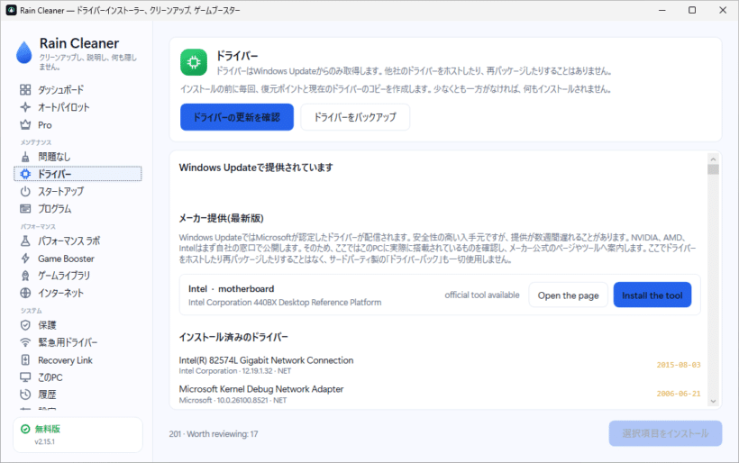The image size is (739, 463).
Task: Click メーカー提供(最新版) heading
Action: pyautogui.click(x=221, y=218)
